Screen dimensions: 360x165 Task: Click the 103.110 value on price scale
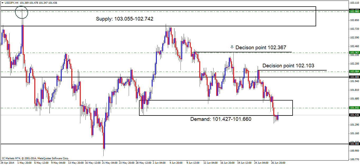pos(354,3)
